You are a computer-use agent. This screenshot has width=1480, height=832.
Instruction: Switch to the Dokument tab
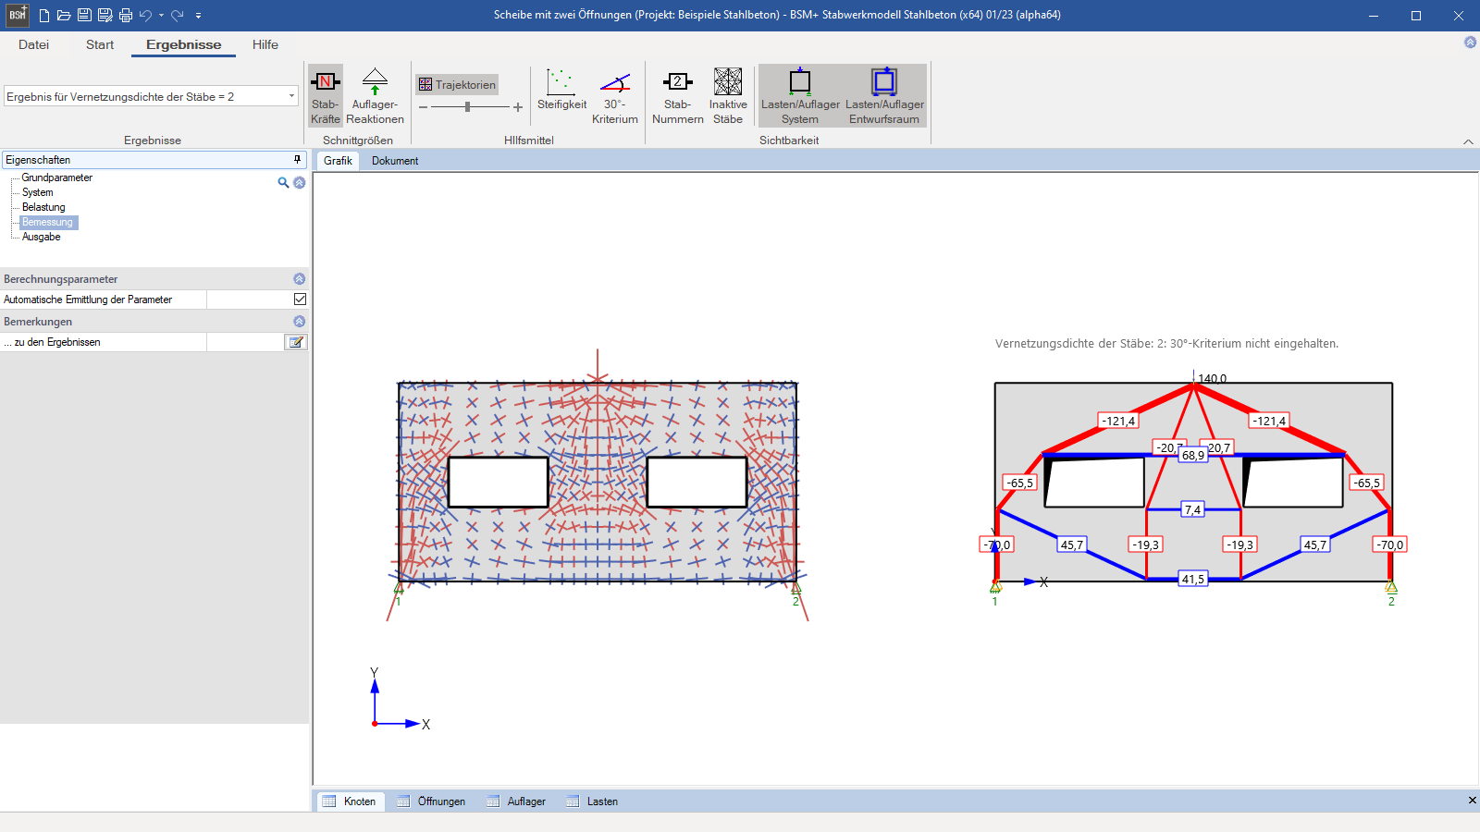point(395,160)
